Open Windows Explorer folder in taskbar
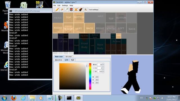Screen dimensions: 180x101 (x=32, y=98)
